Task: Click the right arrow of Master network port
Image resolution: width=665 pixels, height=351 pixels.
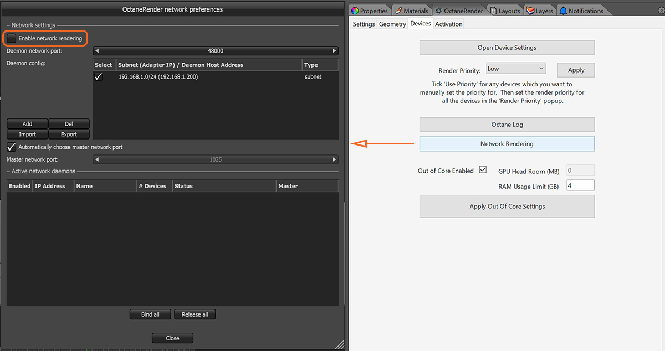Action: pos(334,159)
